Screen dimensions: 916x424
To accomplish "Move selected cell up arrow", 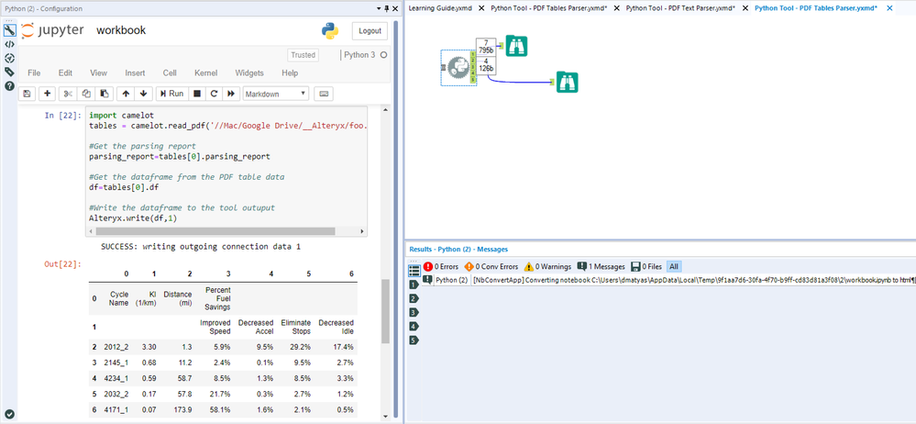I will pos(126,94).
